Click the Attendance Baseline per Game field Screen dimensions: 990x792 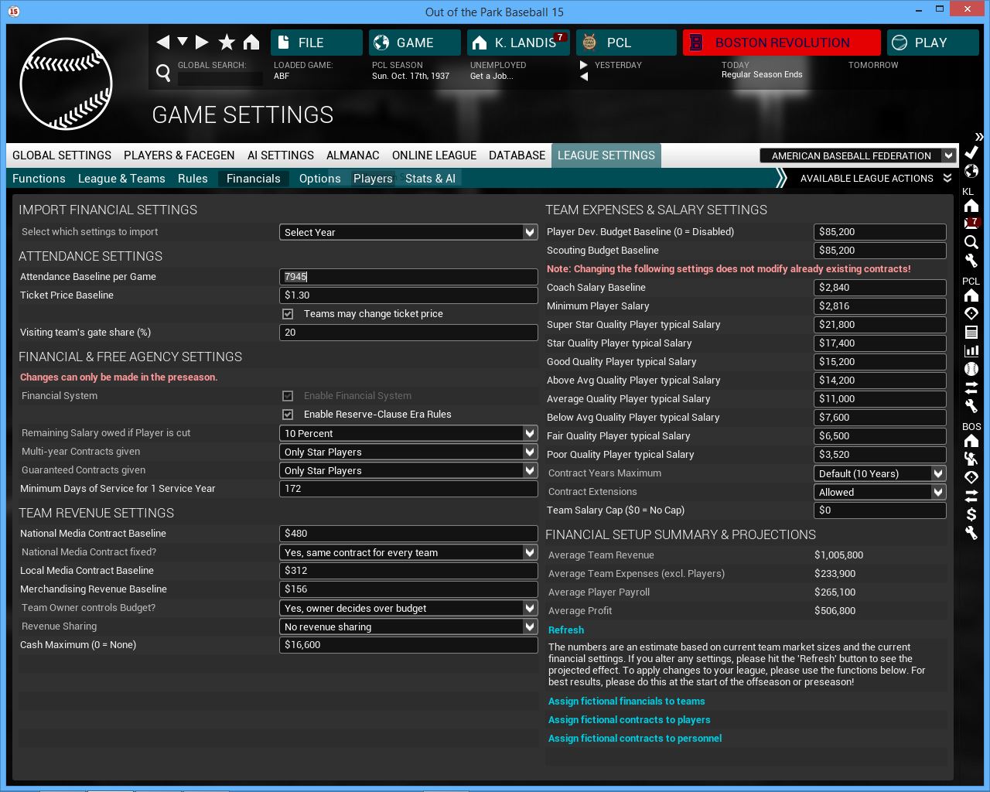coord(408,277)
